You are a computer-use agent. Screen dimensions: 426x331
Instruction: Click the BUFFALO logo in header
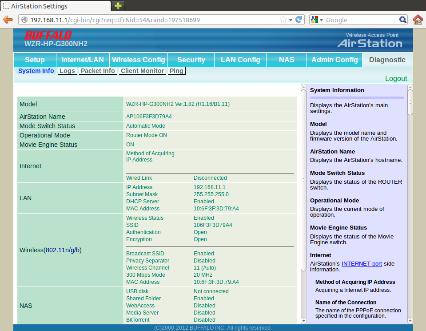click(x=48, y=35)
